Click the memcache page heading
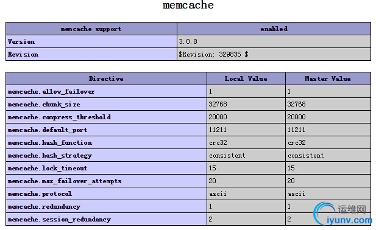 [x=188, y=5]
